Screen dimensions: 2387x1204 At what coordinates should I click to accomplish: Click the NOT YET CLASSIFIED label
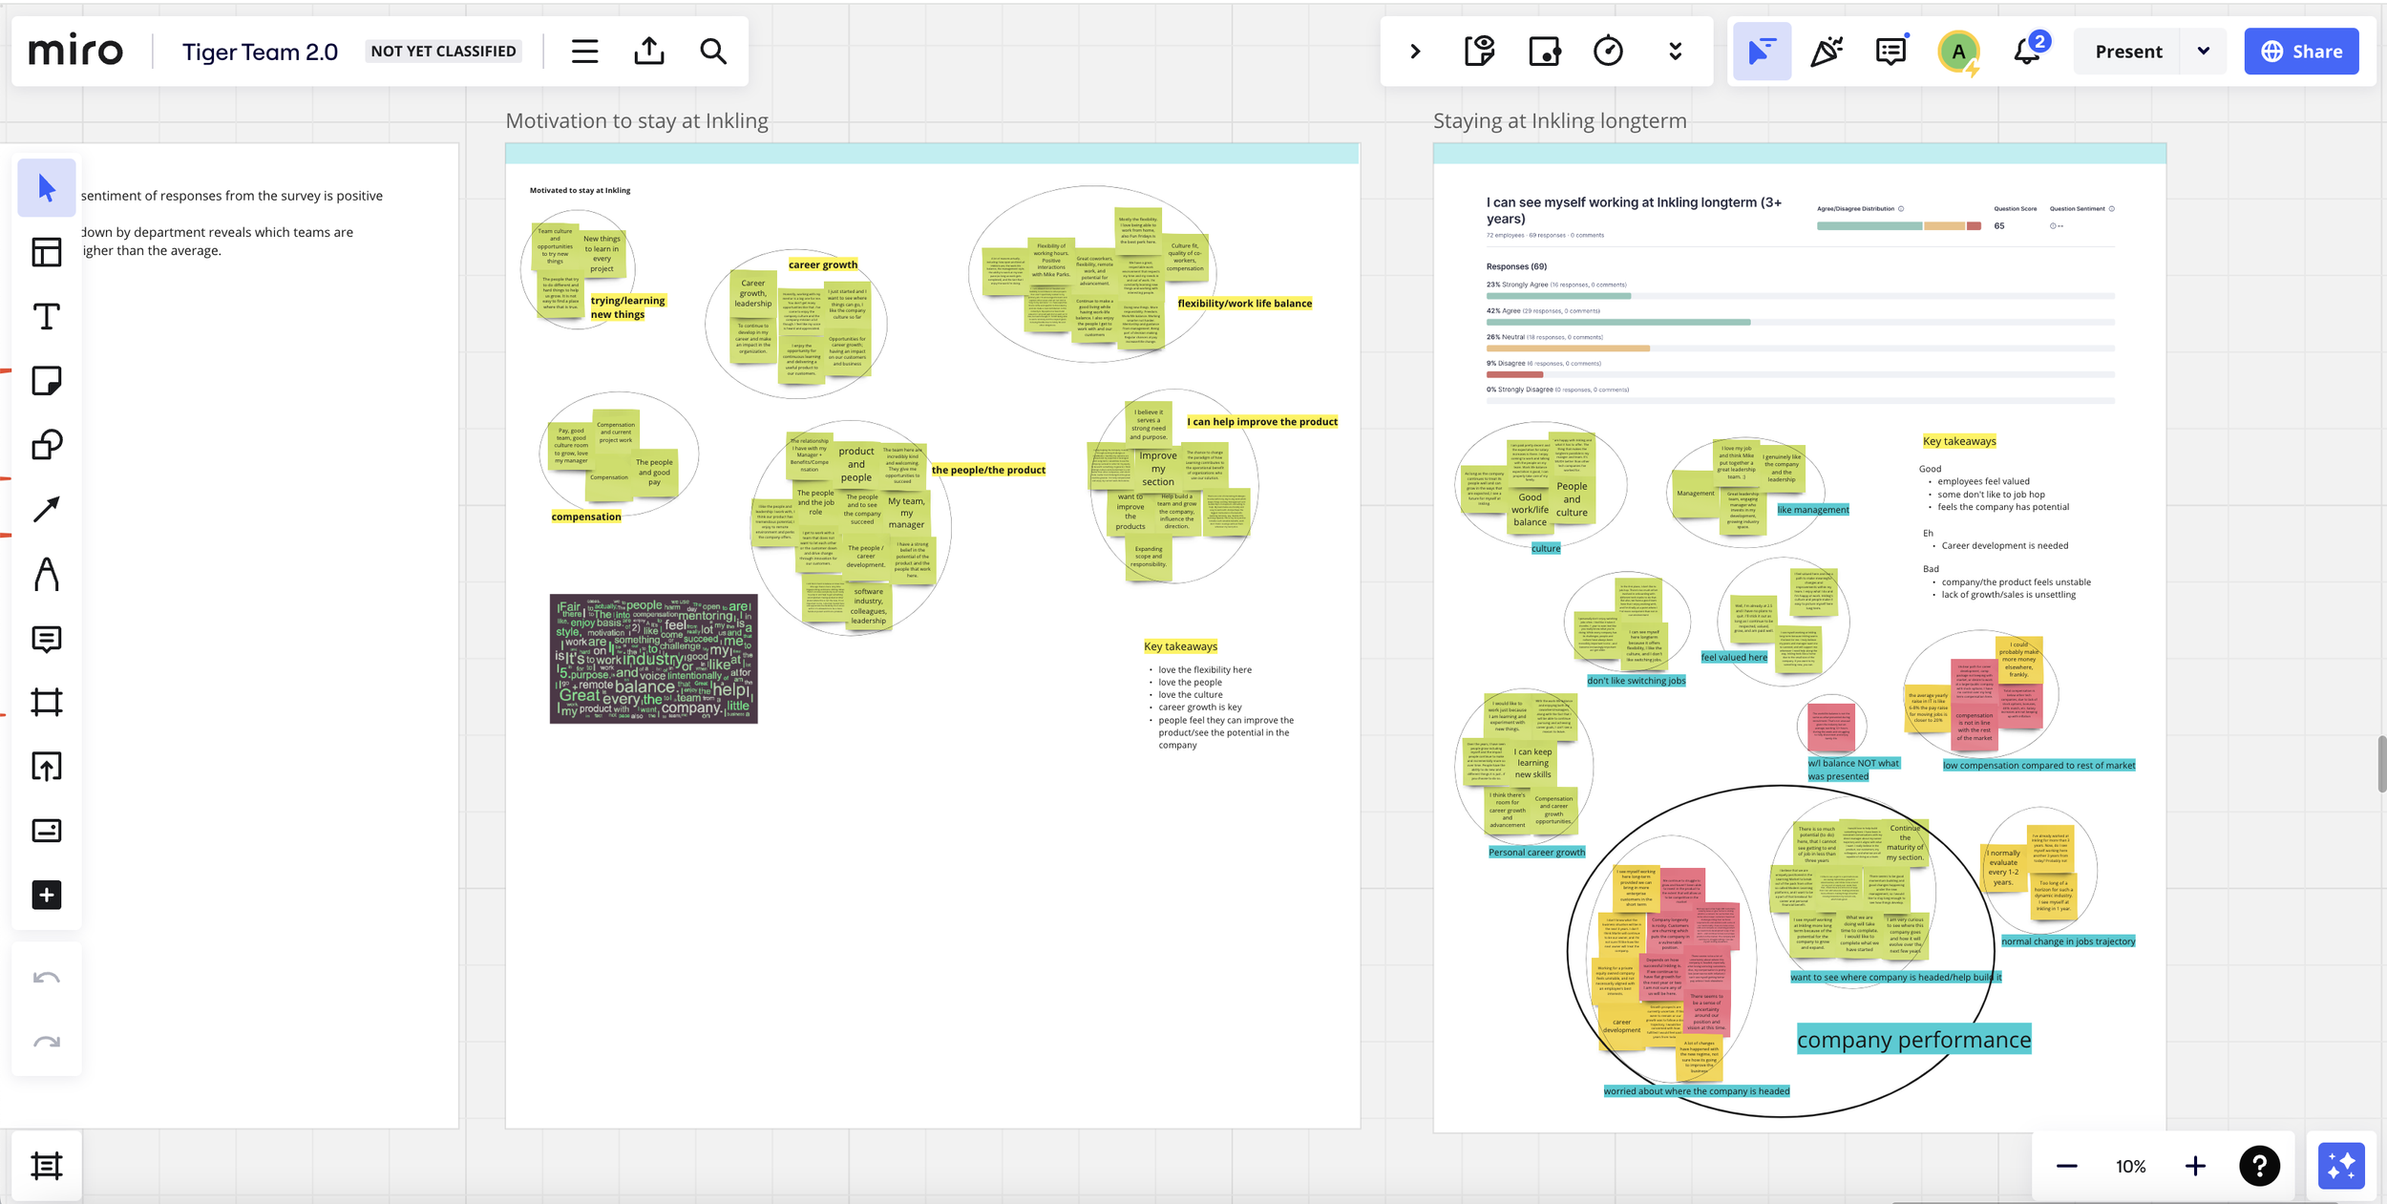(443, 52)
